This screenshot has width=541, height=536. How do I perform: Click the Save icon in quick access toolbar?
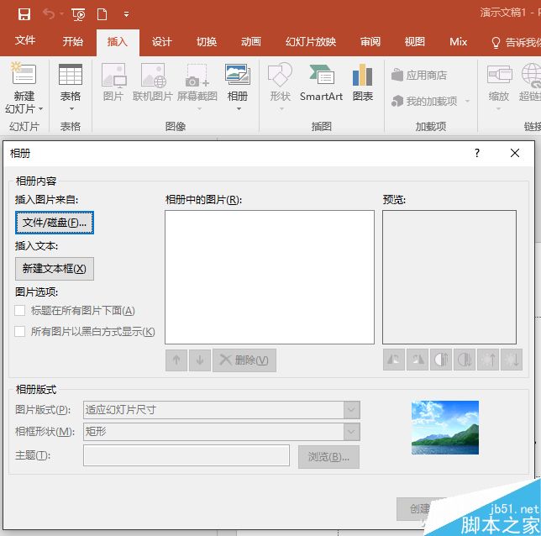coord(24,14)
